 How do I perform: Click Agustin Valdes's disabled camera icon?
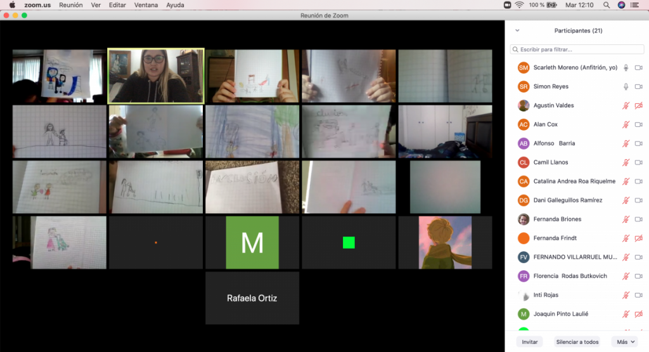(x=639, y=105)
